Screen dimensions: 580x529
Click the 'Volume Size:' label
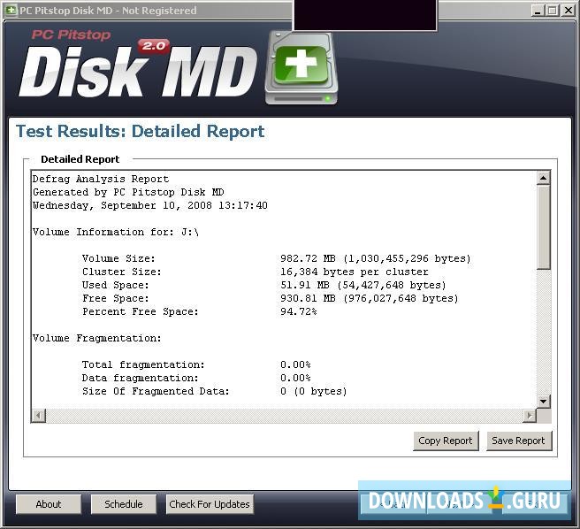(x=118, y=258)
